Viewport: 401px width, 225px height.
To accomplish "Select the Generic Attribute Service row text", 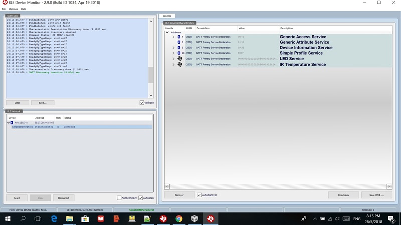I will 304,42.
